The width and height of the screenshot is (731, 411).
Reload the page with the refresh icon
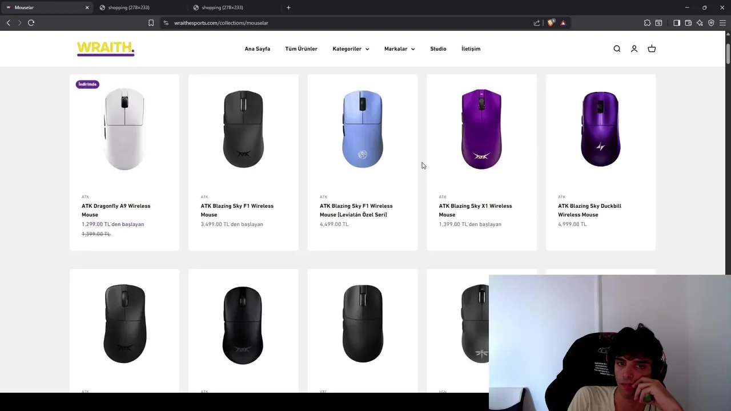pyautogui.click(x=31, y=23)
